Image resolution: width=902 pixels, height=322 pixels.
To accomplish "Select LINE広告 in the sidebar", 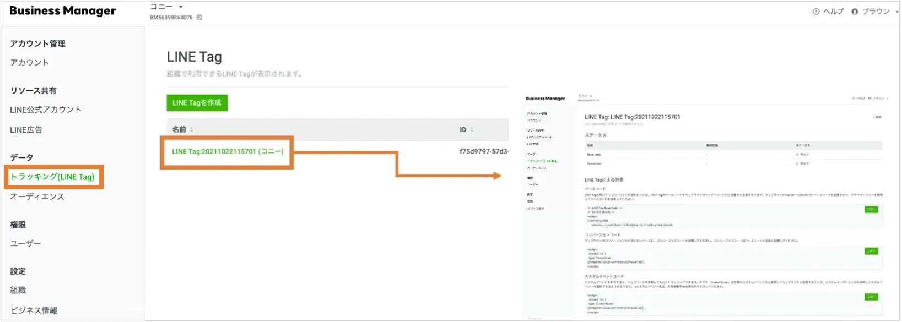I will (26, 130).
